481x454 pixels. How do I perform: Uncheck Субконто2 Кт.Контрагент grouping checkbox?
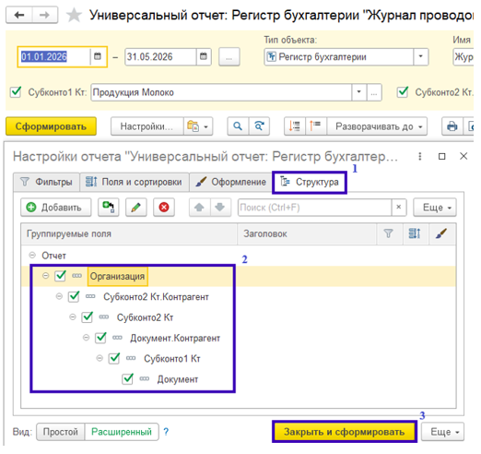tap(74, 296)
